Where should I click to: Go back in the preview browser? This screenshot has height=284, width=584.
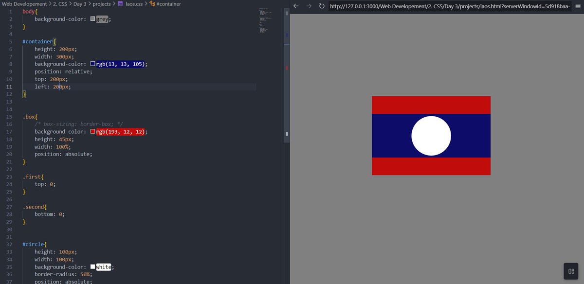click(295, 6)
